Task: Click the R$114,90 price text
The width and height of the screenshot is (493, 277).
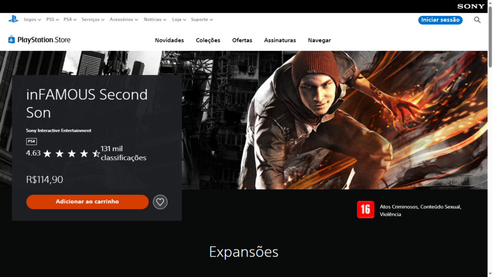Action: [x=44, y=179]
